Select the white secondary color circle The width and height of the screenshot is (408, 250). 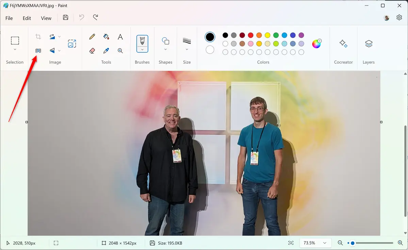tap(210, 50)
